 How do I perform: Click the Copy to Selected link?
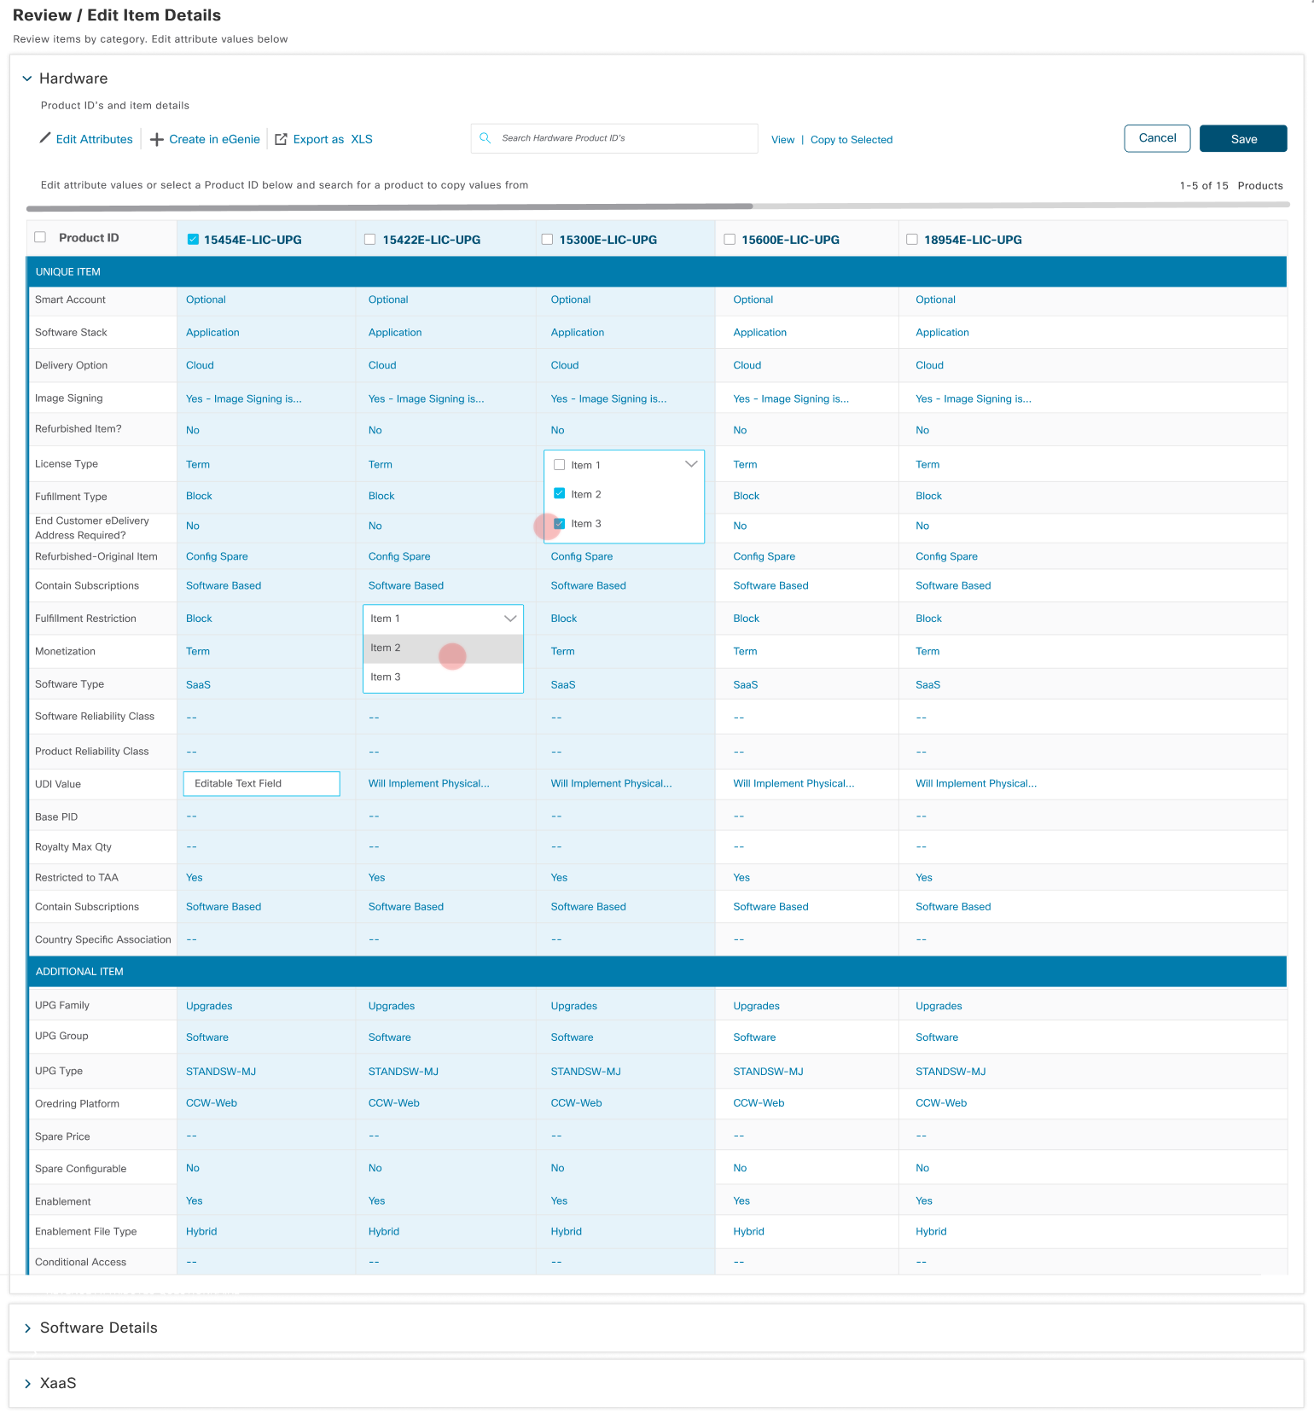[x=851, y=140]
